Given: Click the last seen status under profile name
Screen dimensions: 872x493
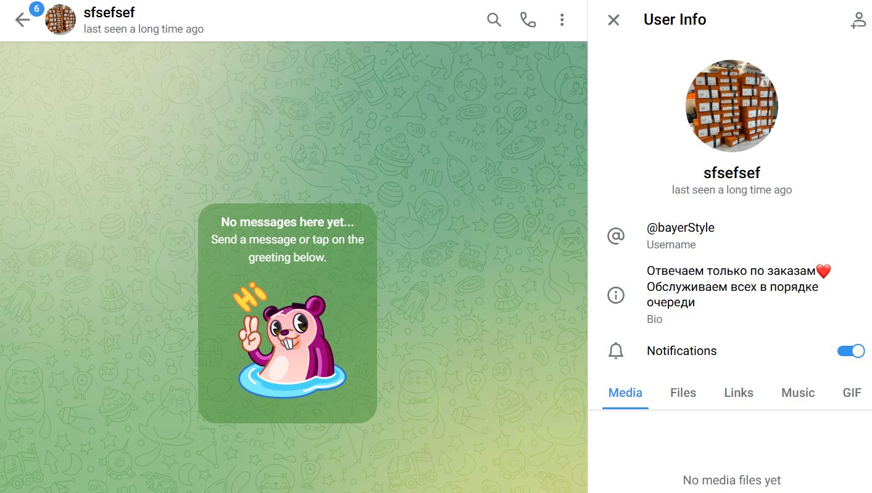Looking at the screenshot, I should (732, 190).
